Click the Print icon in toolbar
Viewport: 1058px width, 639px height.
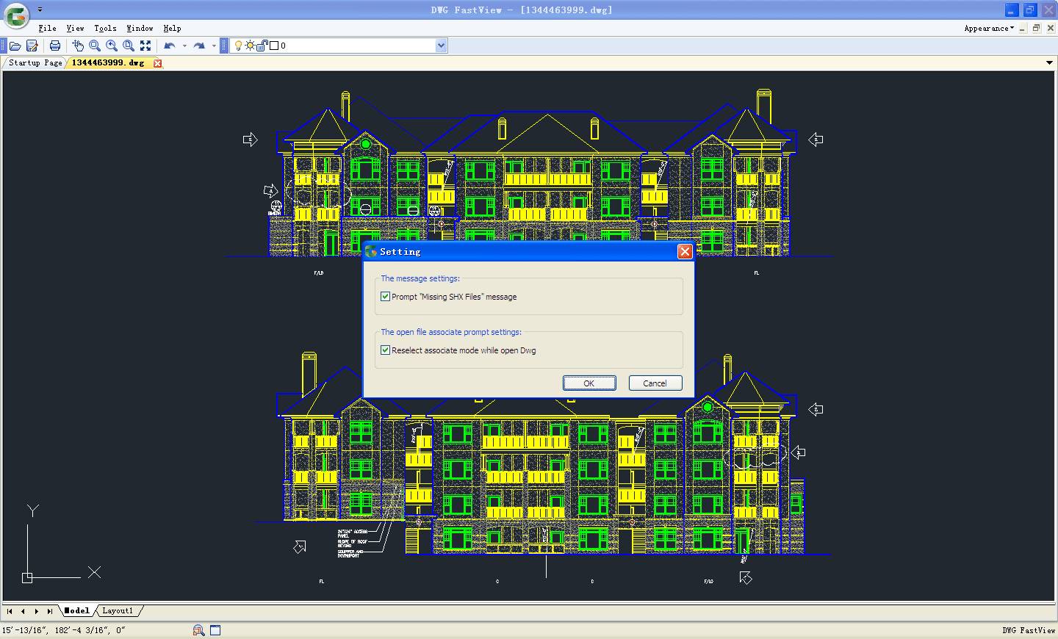click(x=55, y=46)
